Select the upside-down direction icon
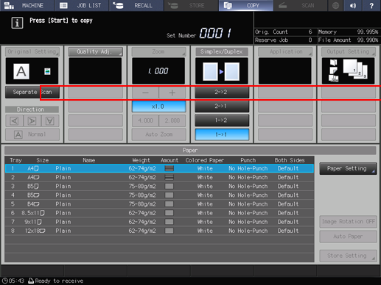Screen dimensions: 381x285 (x=50, y=121)
